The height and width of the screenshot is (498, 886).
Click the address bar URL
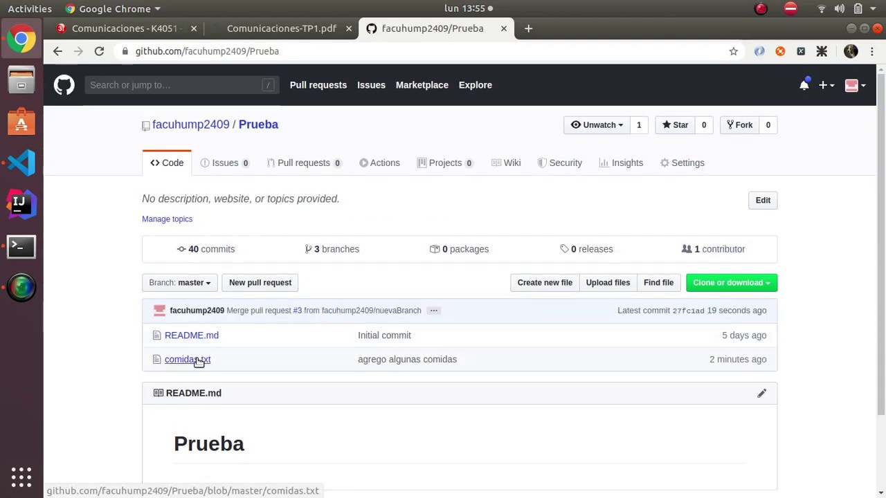click(x=207, y=51)
